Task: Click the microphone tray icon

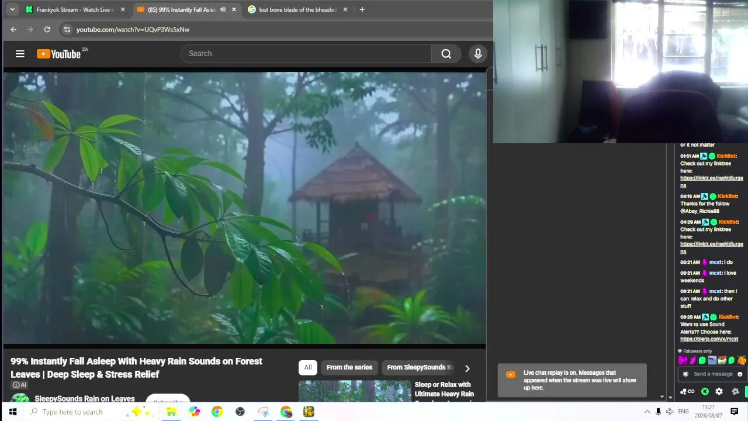Action: tap(658, 412)
